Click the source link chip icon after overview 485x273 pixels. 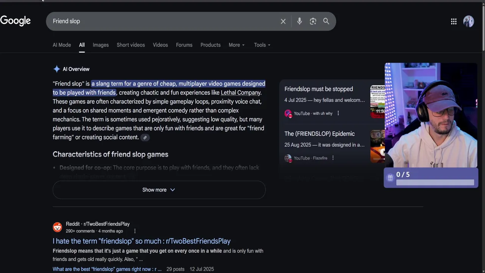[145, 138]
